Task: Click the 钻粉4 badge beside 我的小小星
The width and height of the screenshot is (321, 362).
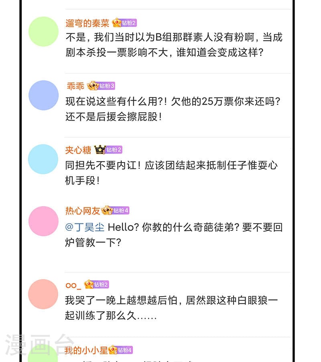Action: tap(120, 350)
